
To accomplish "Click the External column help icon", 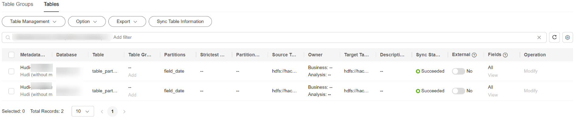I will click(474, 55).
